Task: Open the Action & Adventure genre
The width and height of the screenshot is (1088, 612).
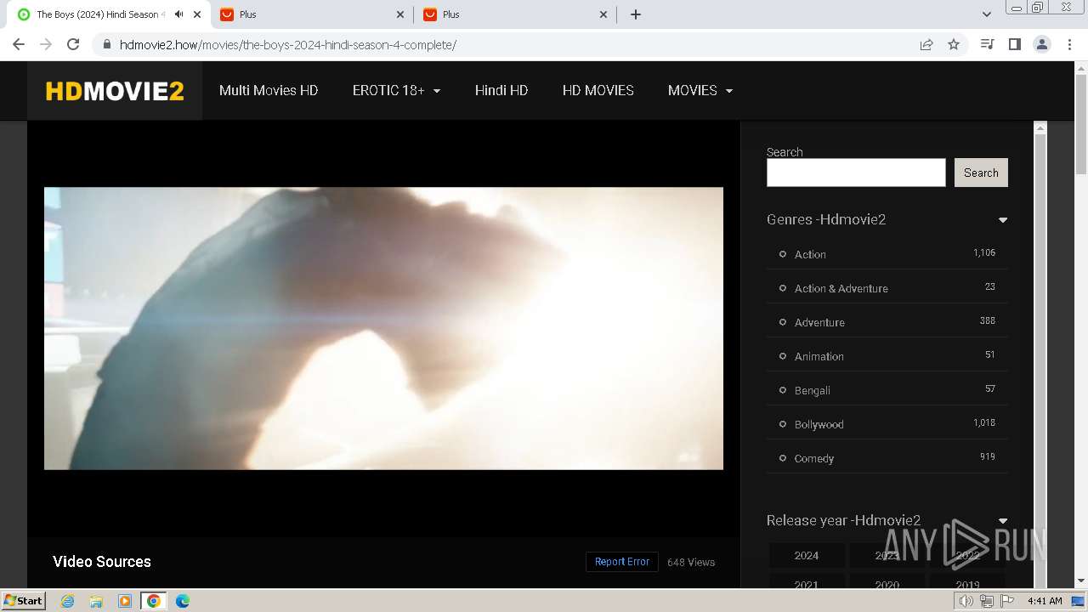Action: coord(841,288)
